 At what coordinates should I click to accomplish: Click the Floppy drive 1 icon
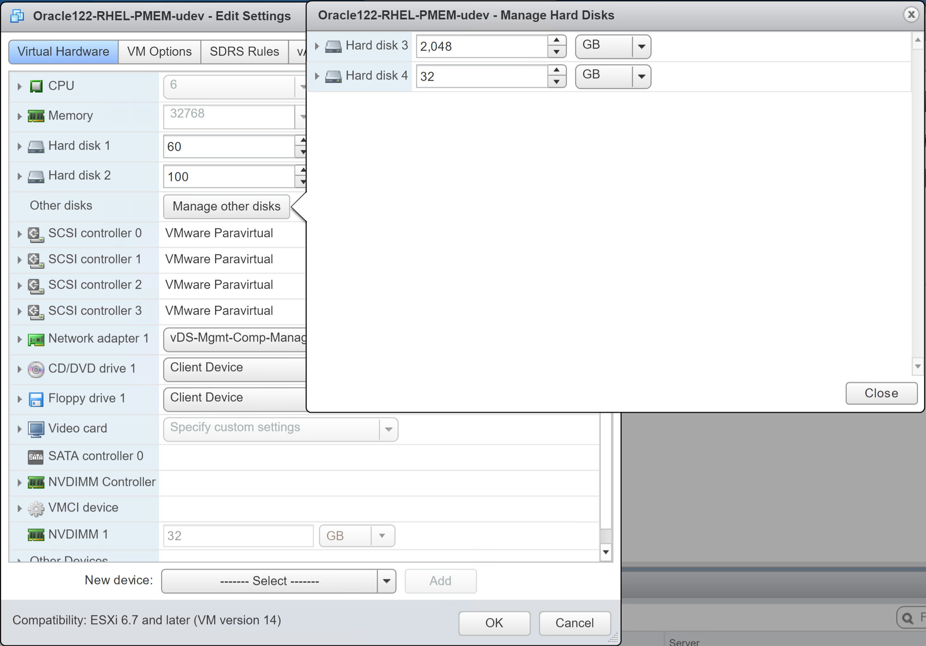coord(36,399)
